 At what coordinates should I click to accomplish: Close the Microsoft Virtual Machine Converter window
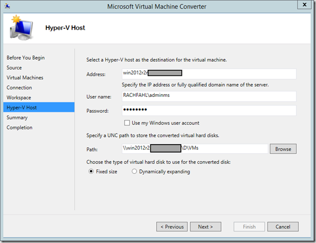(304, 5)
